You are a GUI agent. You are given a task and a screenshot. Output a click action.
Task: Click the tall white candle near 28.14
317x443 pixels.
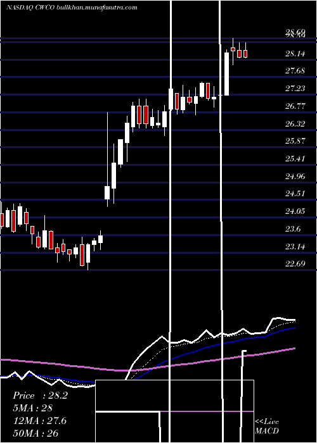(x=227, y=73)
